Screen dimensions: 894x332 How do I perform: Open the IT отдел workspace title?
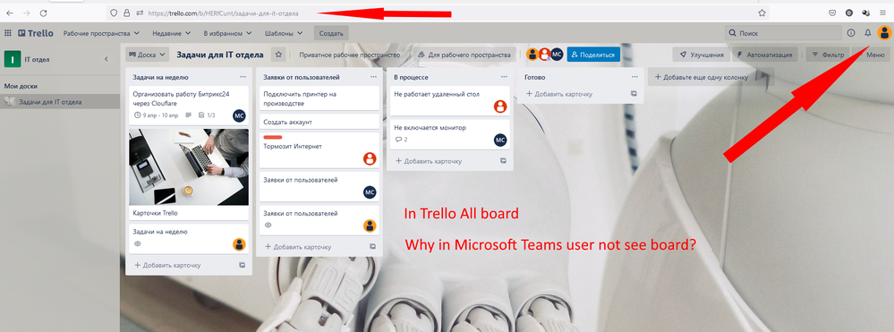click(37, 59)
